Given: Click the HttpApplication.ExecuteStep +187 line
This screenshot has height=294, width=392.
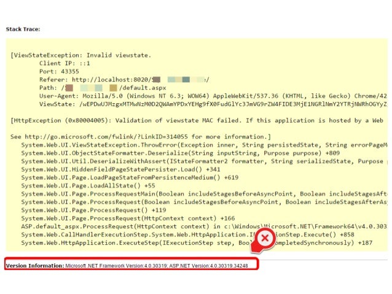Looking at the screenshot, I should (197, 243).
